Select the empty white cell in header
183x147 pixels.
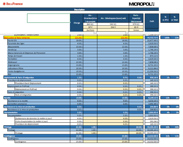48,18
